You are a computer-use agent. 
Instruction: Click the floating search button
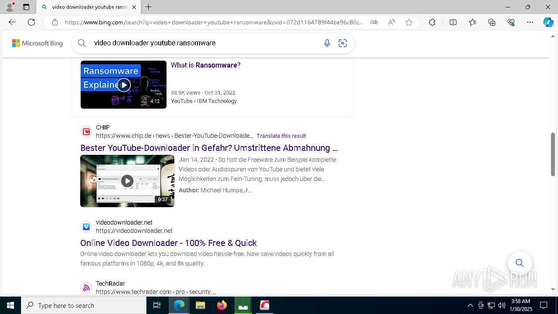click(x=520, y=263)
